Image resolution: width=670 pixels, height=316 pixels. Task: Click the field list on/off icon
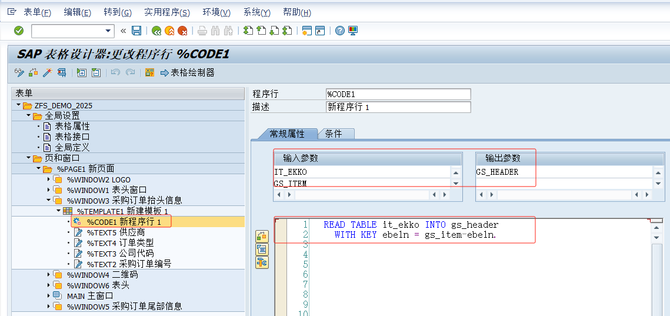149,73
